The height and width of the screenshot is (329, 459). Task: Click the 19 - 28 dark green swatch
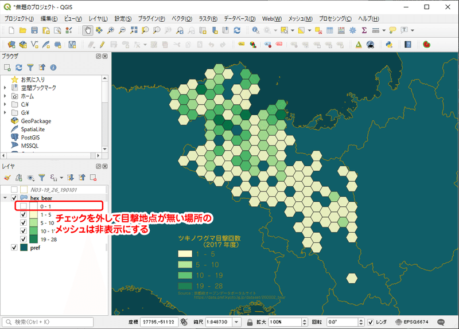point(33,239)
